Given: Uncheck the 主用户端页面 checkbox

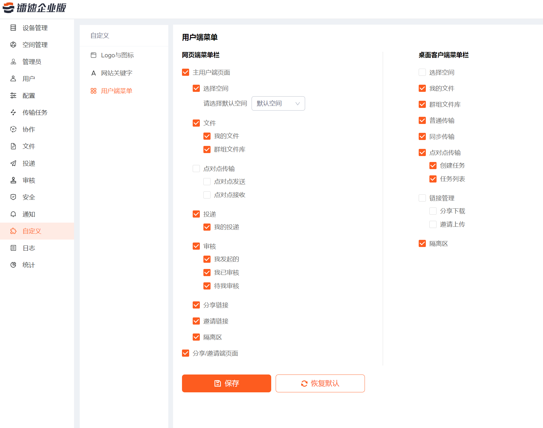Looking at the screenshot, I should [186, 72].
